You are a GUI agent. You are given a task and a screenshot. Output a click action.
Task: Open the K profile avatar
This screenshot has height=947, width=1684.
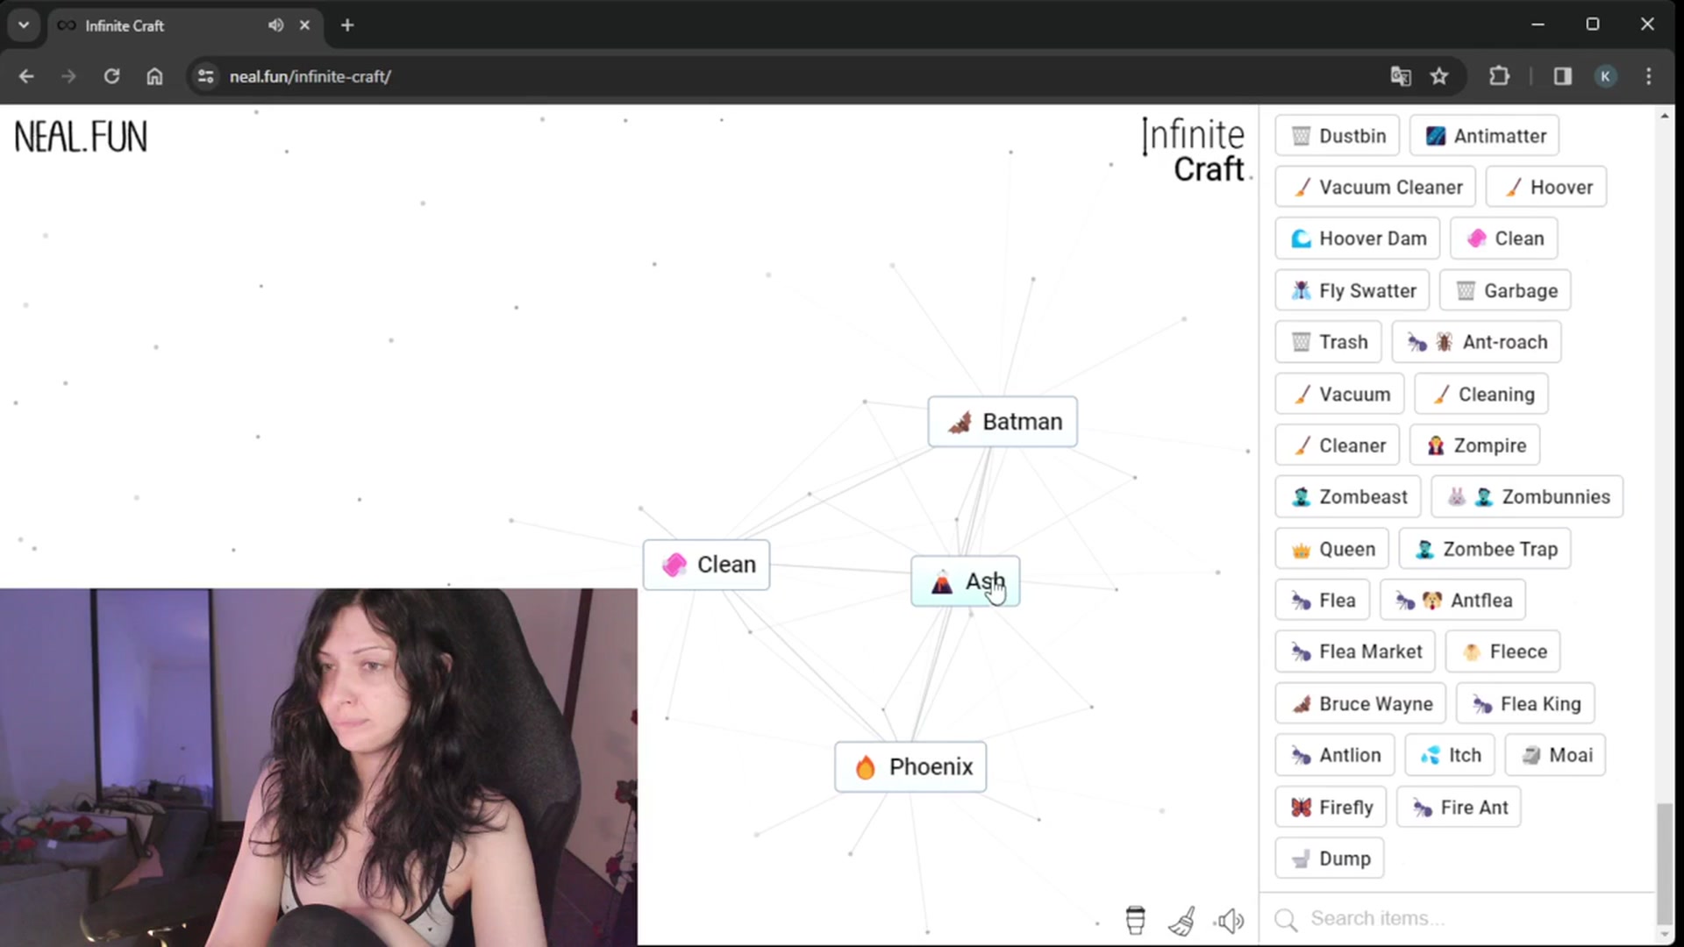(1606, 76)
